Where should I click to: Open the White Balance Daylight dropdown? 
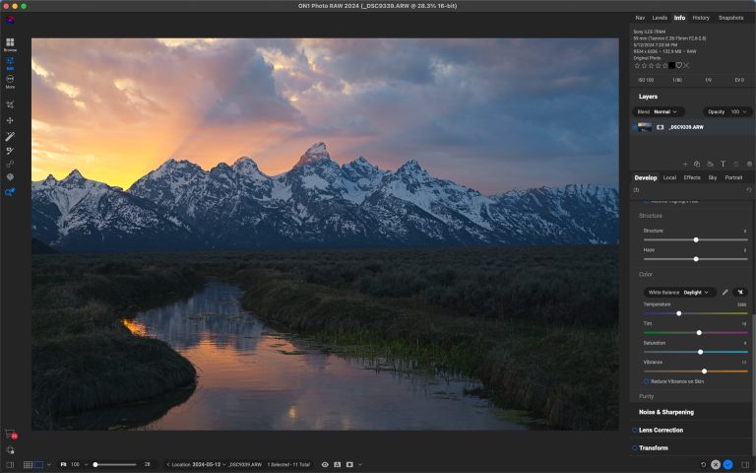point(679,293)
